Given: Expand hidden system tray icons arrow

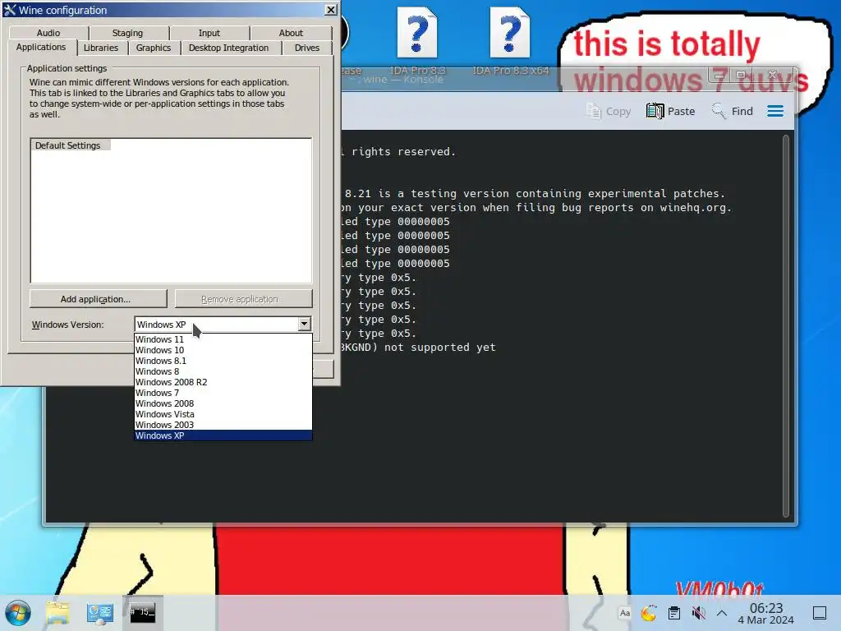Looking at the screenshot, I should pos(722,613).
